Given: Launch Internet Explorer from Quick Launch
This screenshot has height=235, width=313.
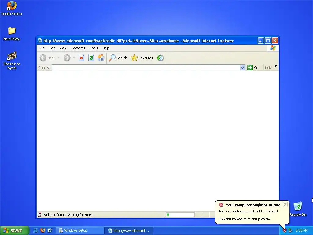Looking at the screenshot, I should click(x=36, y=230).
